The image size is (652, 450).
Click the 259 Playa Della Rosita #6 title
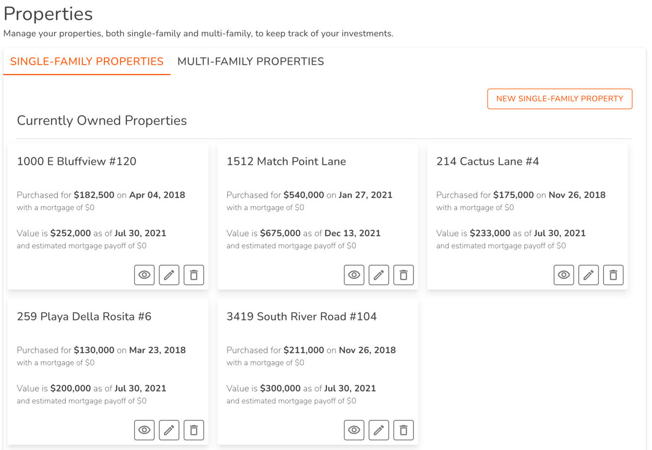pos(84,317)
